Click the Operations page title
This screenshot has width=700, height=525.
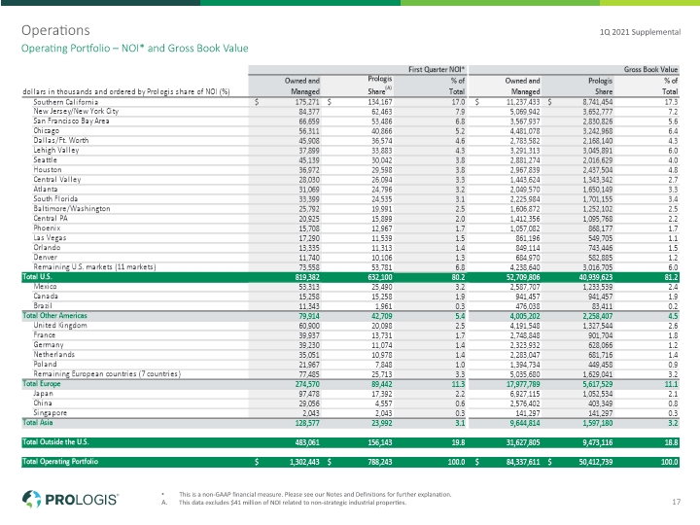click(x=55, y=30)
